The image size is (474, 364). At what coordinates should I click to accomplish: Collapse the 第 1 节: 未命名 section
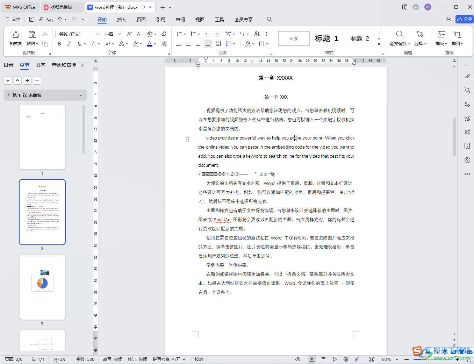[9, 95]
